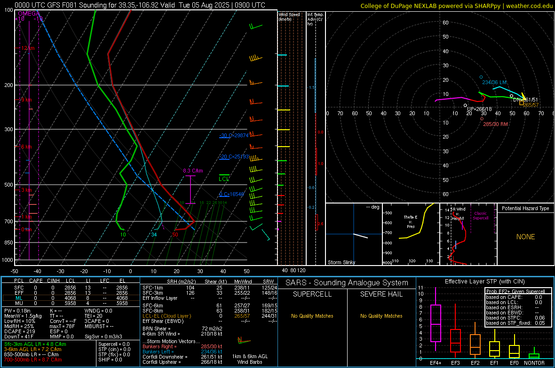Click the Bunkers Right storm motion line

182,346
